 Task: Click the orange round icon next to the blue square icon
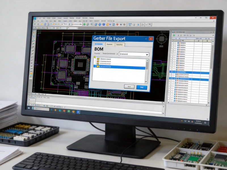[108, 25]
